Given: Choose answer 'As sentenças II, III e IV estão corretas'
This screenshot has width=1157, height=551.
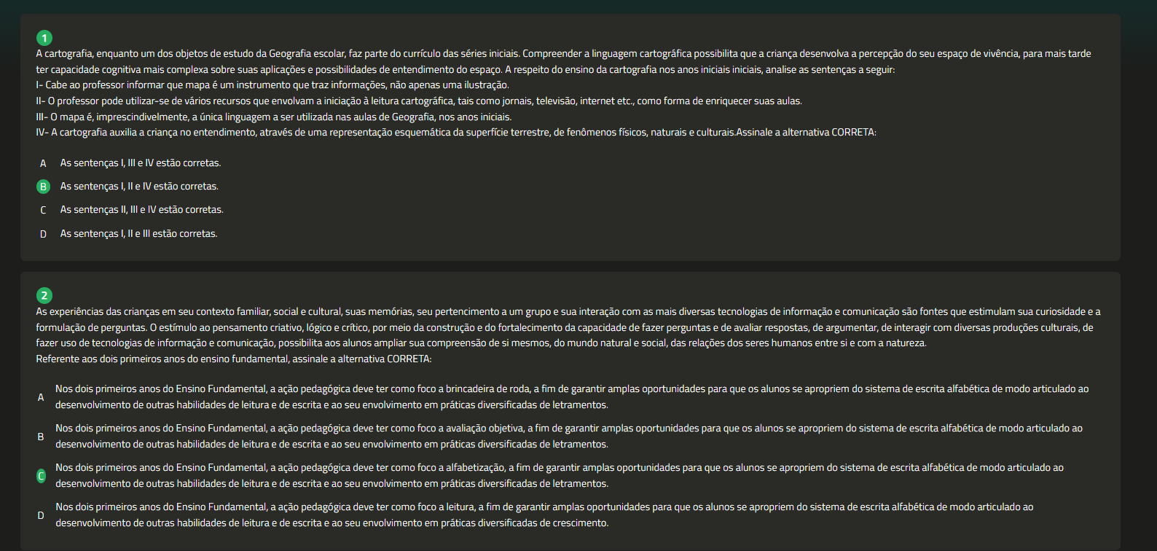Looking at the screenshot, I should click(x=142, y=210).
